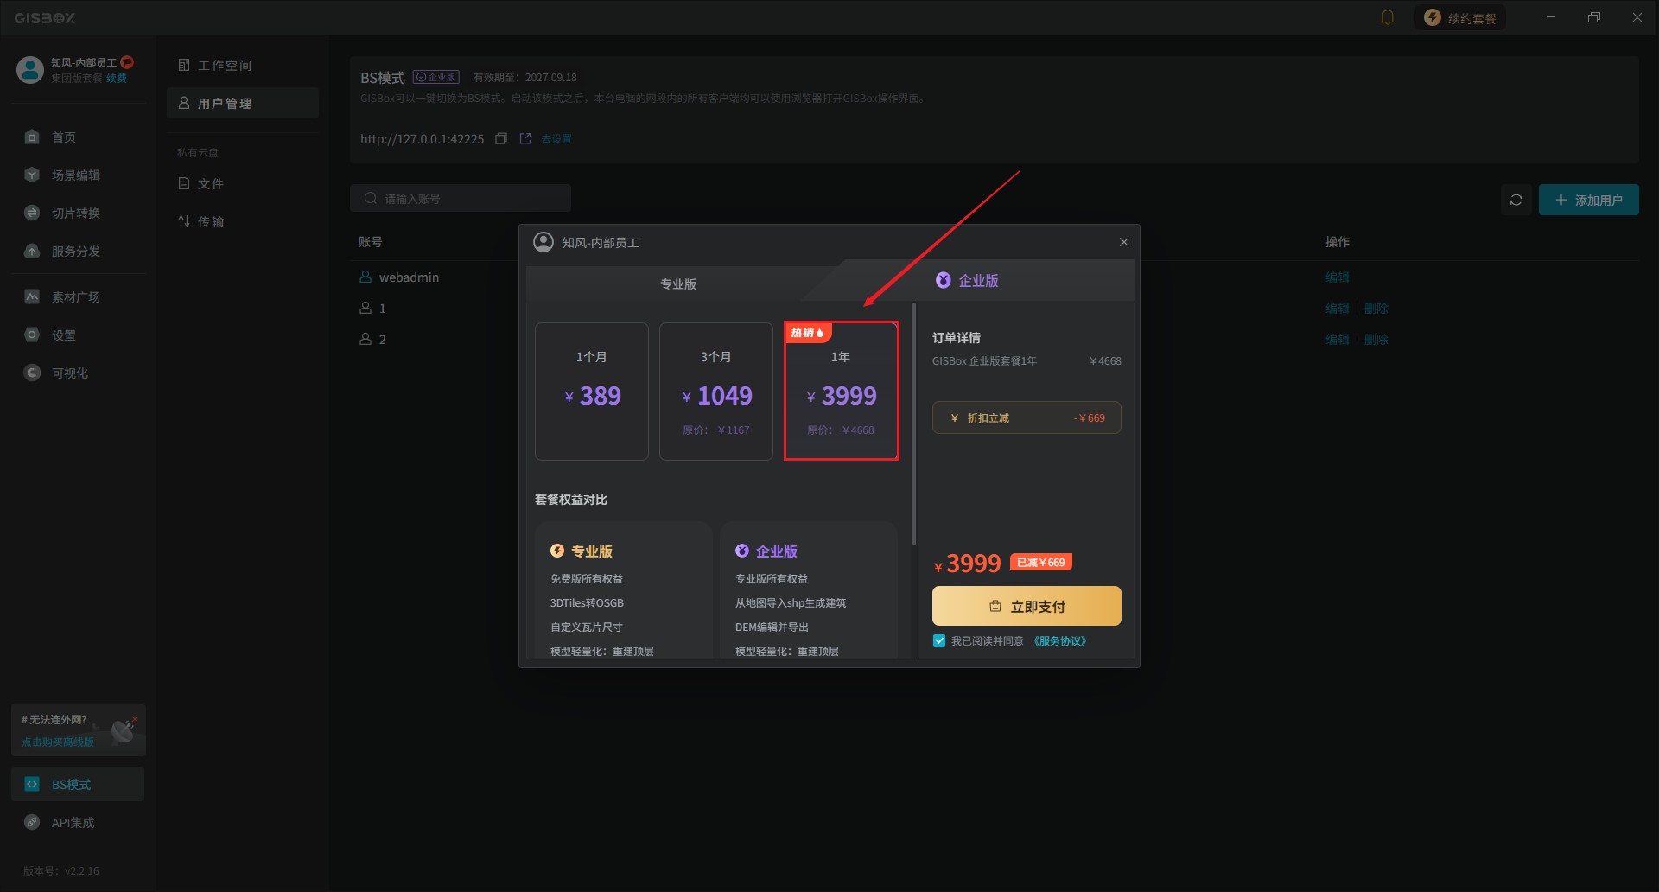Click the 续费 renew link
Viewport: 1659px width, 892px height.
(x=117, y=79)
